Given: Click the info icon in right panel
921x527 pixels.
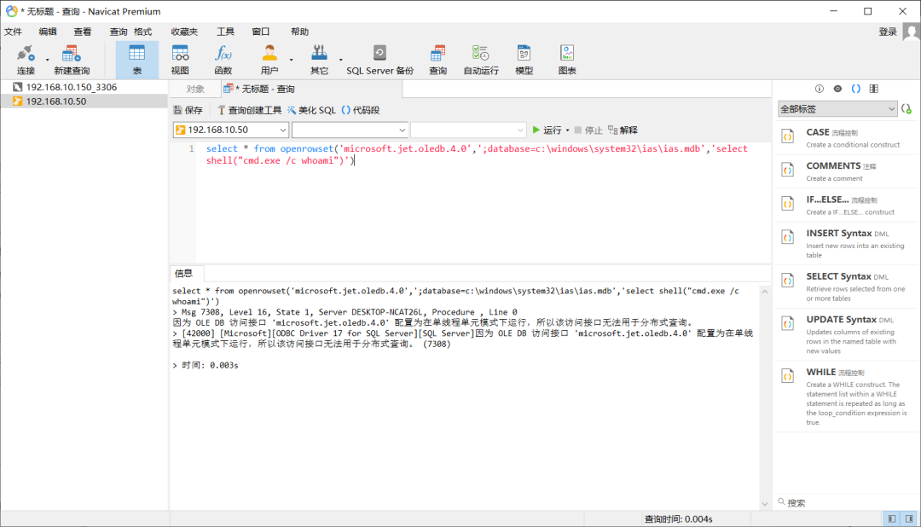Looking at the screenshot, I should [820, 89].
